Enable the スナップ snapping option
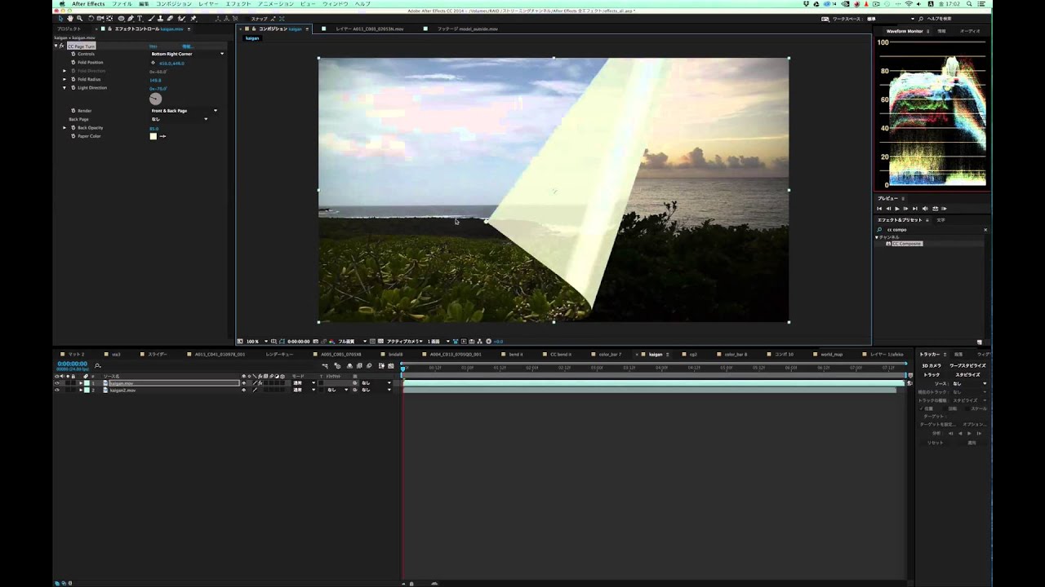This screenshot has width=1045, height=587. [259, 18]
